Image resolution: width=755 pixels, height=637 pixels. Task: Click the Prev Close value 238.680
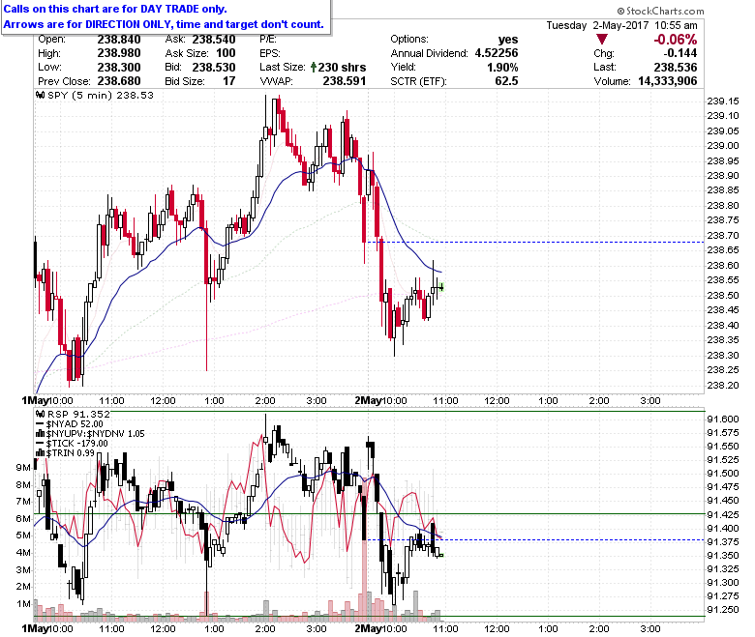click(119, 81)
